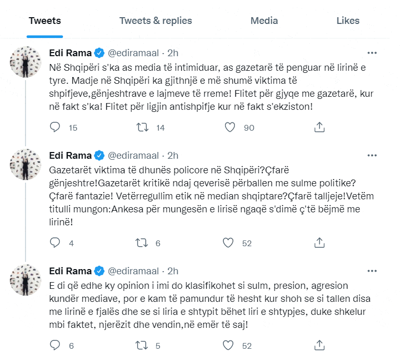The width and height of the screenshot is (400, 356).
Task: Open more options menu on second tweet
Action: coord(372,155)
